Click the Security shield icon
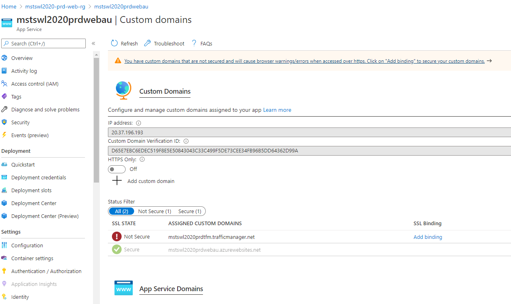The height and width of the screenshot is (304, 511). 4,122
